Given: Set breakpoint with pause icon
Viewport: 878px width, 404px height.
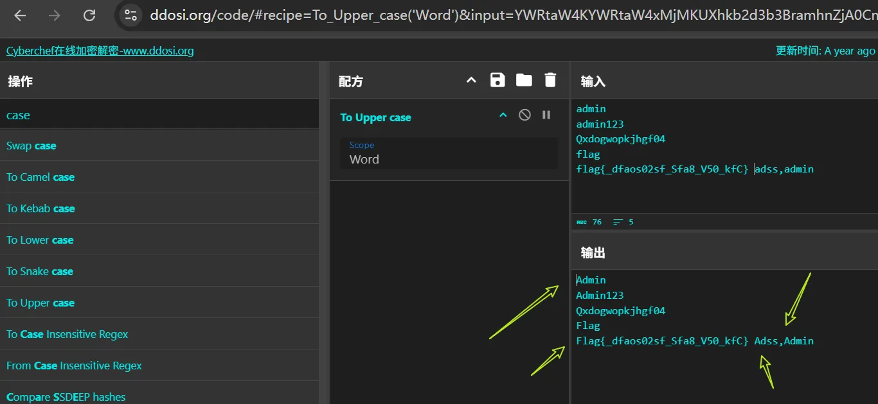Looking at the screenshot, I should click(x=546, y=115).
